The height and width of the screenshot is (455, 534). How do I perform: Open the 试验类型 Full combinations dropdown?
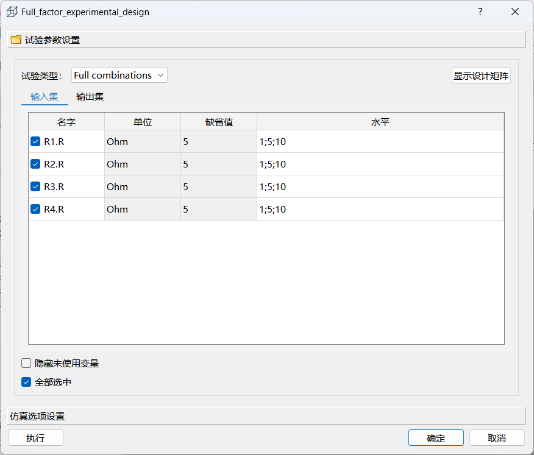[x=119, y=76]
